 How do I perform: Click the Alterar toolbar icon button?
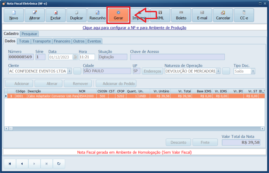click(35, 15)
